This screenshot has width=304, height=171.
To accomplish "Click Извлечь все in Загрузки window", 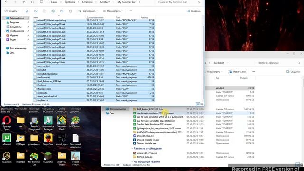I will coord(237,72).
